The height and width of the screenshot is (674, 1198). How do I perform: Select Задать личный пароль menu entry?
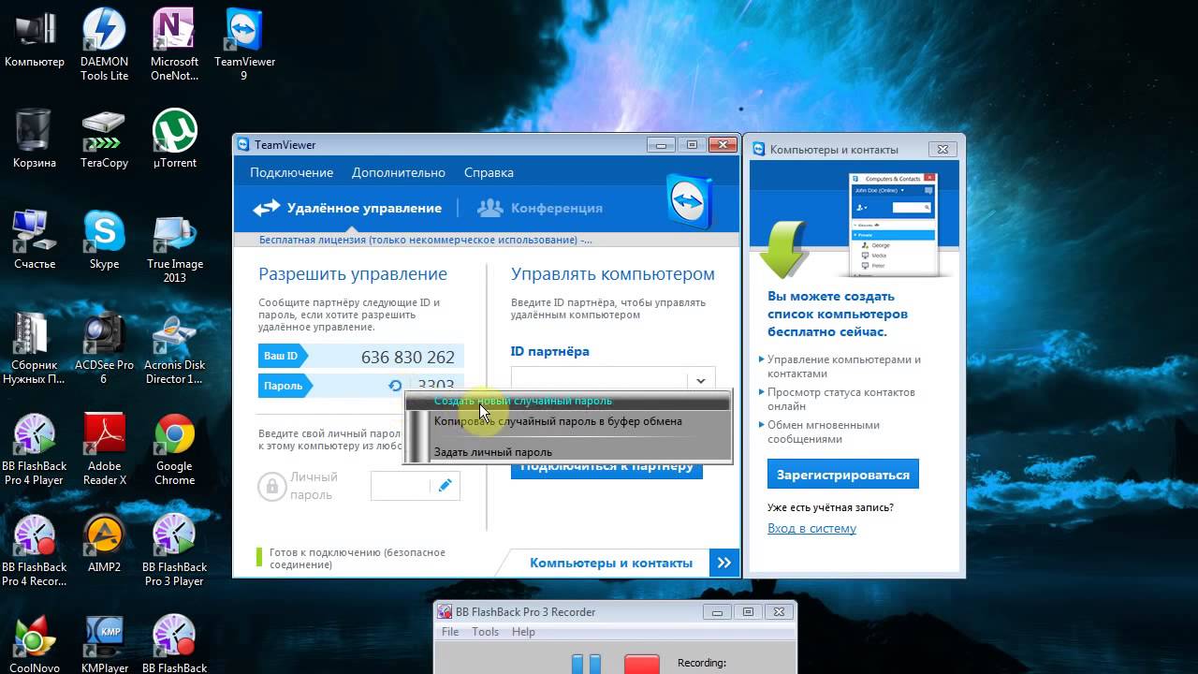pyautogui.click(x=568, y=452)
